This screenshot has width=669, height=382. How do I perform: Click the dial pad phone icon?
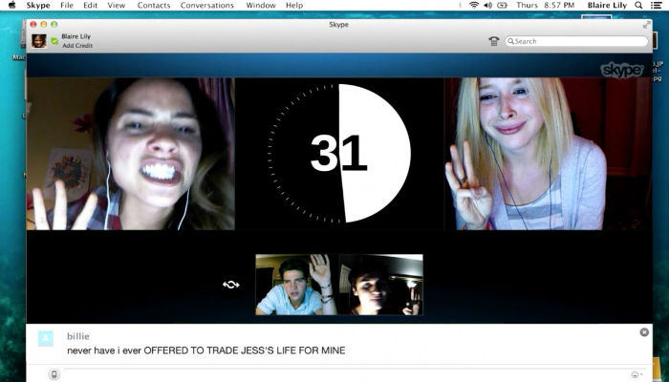[493, 41]
